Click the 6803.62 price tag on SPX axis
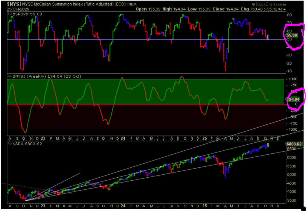This screenshot has height=211, width=306. tap(294, 144)
